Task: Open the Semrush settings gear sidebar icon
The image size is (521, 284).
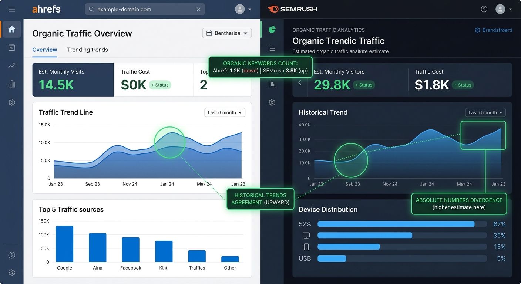Action: click(272, 102)
